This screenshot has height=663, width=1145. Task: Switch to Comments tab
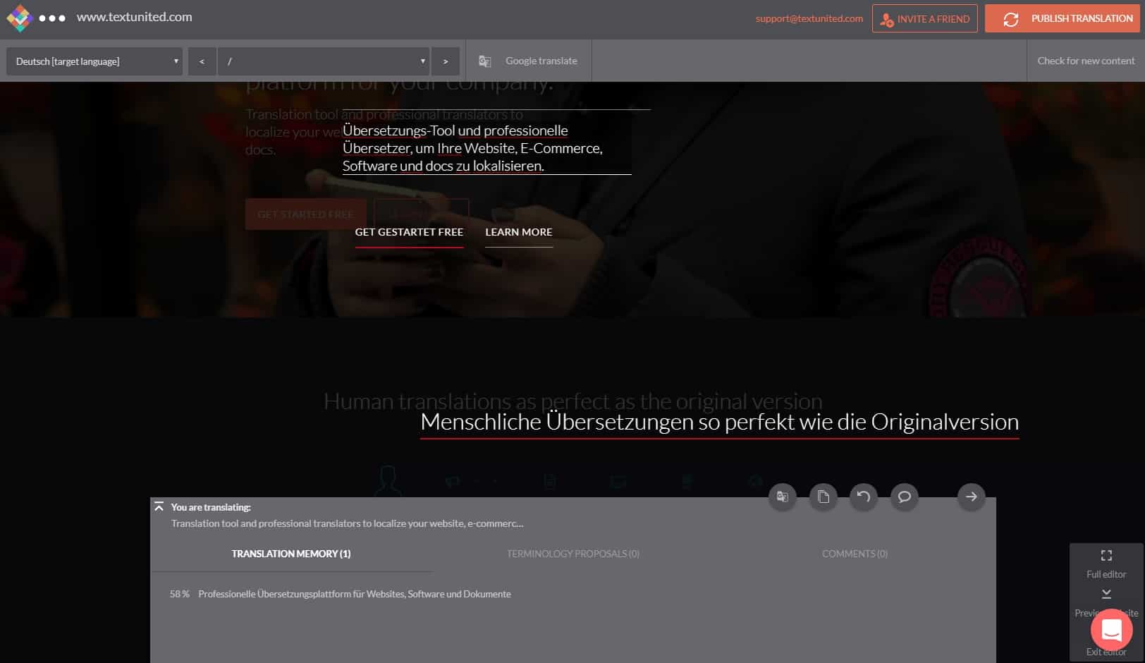(855, 554)
